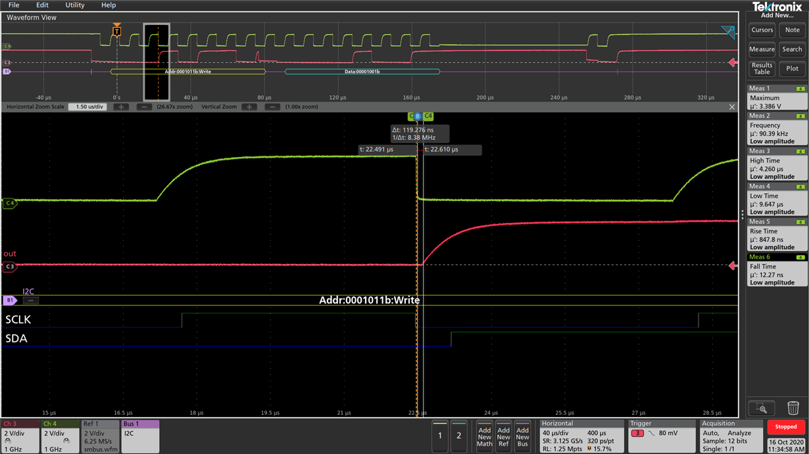Screen dimensions: 809x454
Task: Increase vertical zoom with plus button
Action: click(x=249, y=106)
